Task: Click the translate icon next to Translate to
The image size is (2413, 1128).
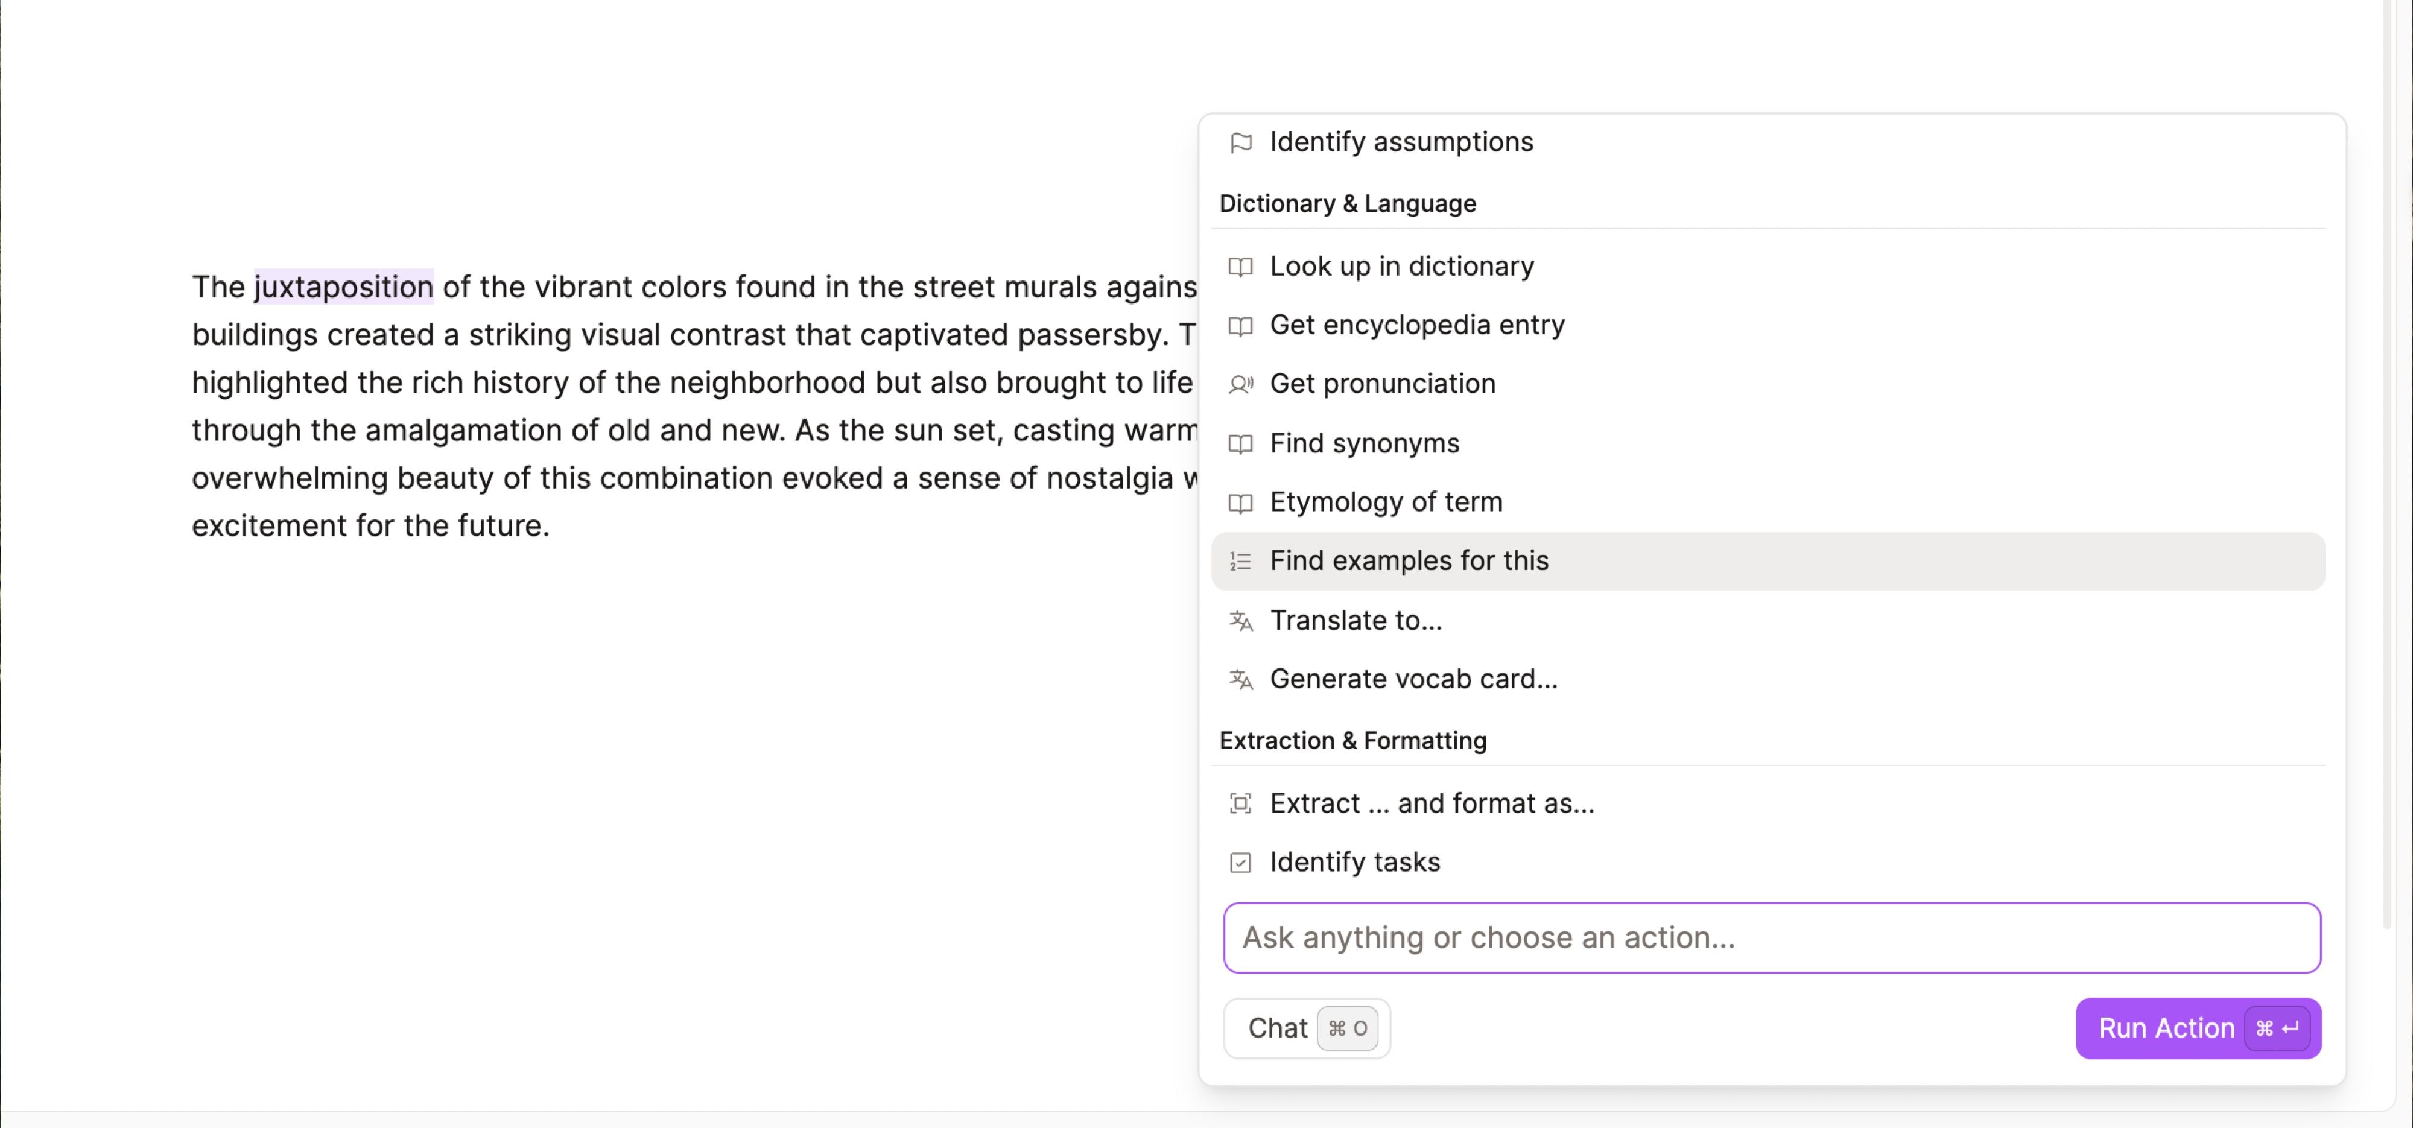Action: pos(1240,620)
